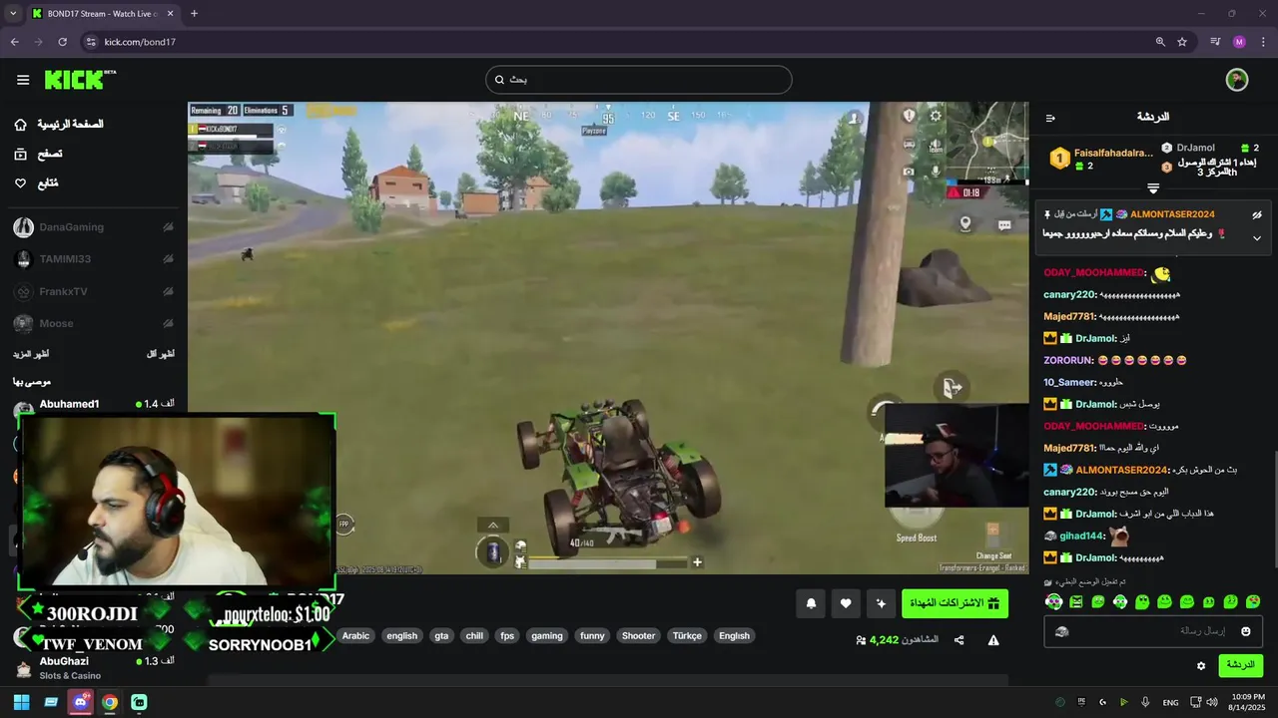
Task: Open Discord from the taskbar
Action: [x=81, y=702]
